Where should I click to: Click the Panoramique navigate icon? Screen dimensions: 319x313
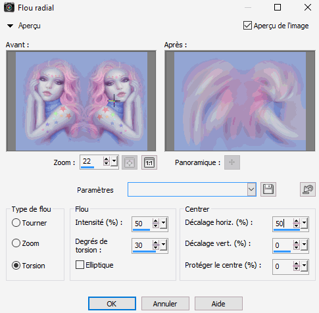pos(232,162)
